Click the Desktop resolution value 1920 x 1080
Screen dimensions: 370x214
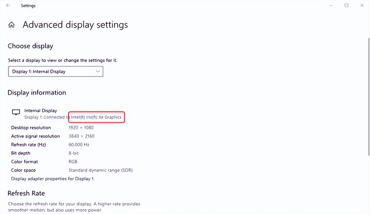(81, 128)
